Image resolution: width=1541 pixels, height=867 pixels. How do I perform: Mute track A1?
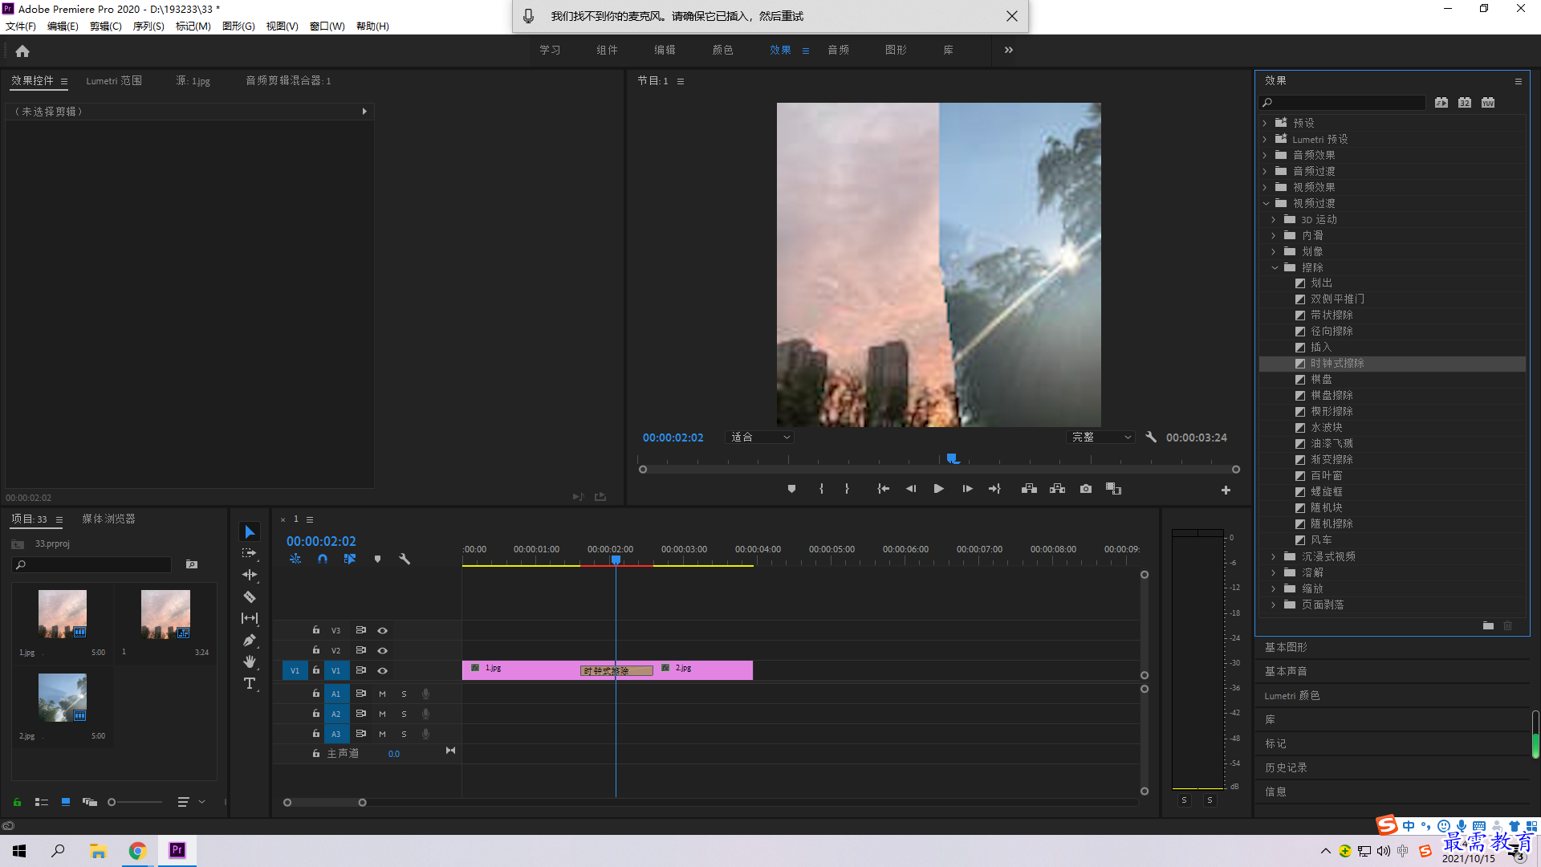pyautogui.click(x=383, y=694)
